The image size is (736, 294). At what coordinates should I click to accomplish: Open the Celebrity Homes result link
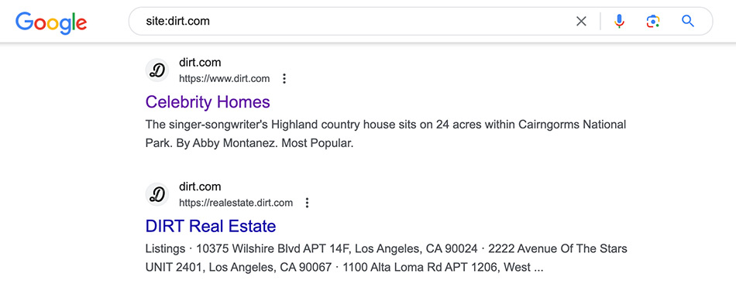tap(208, 102)
